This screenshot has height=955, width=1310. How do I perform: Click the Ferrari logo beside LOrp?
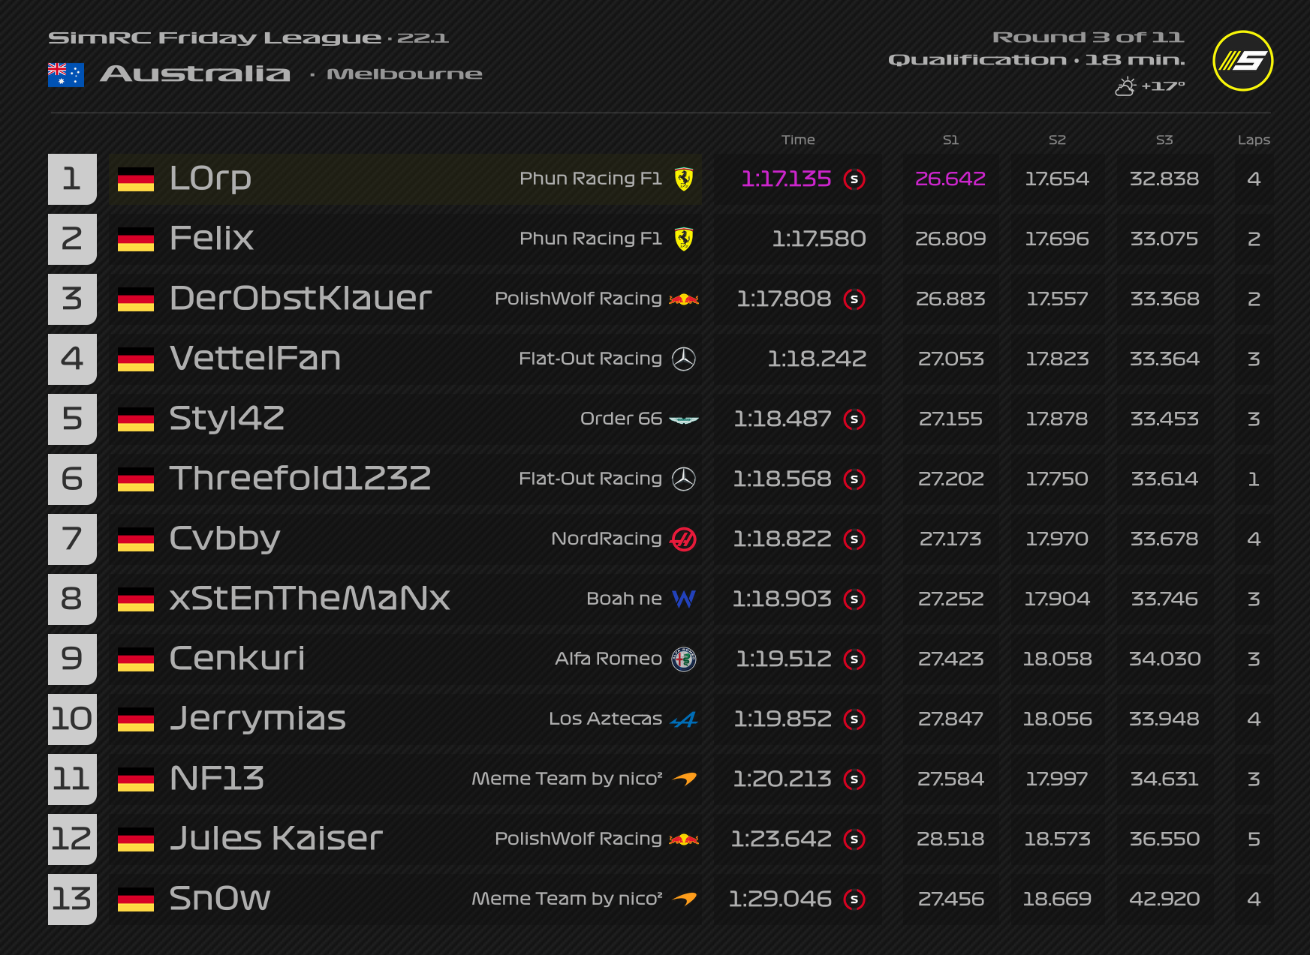tap(683, 179)
